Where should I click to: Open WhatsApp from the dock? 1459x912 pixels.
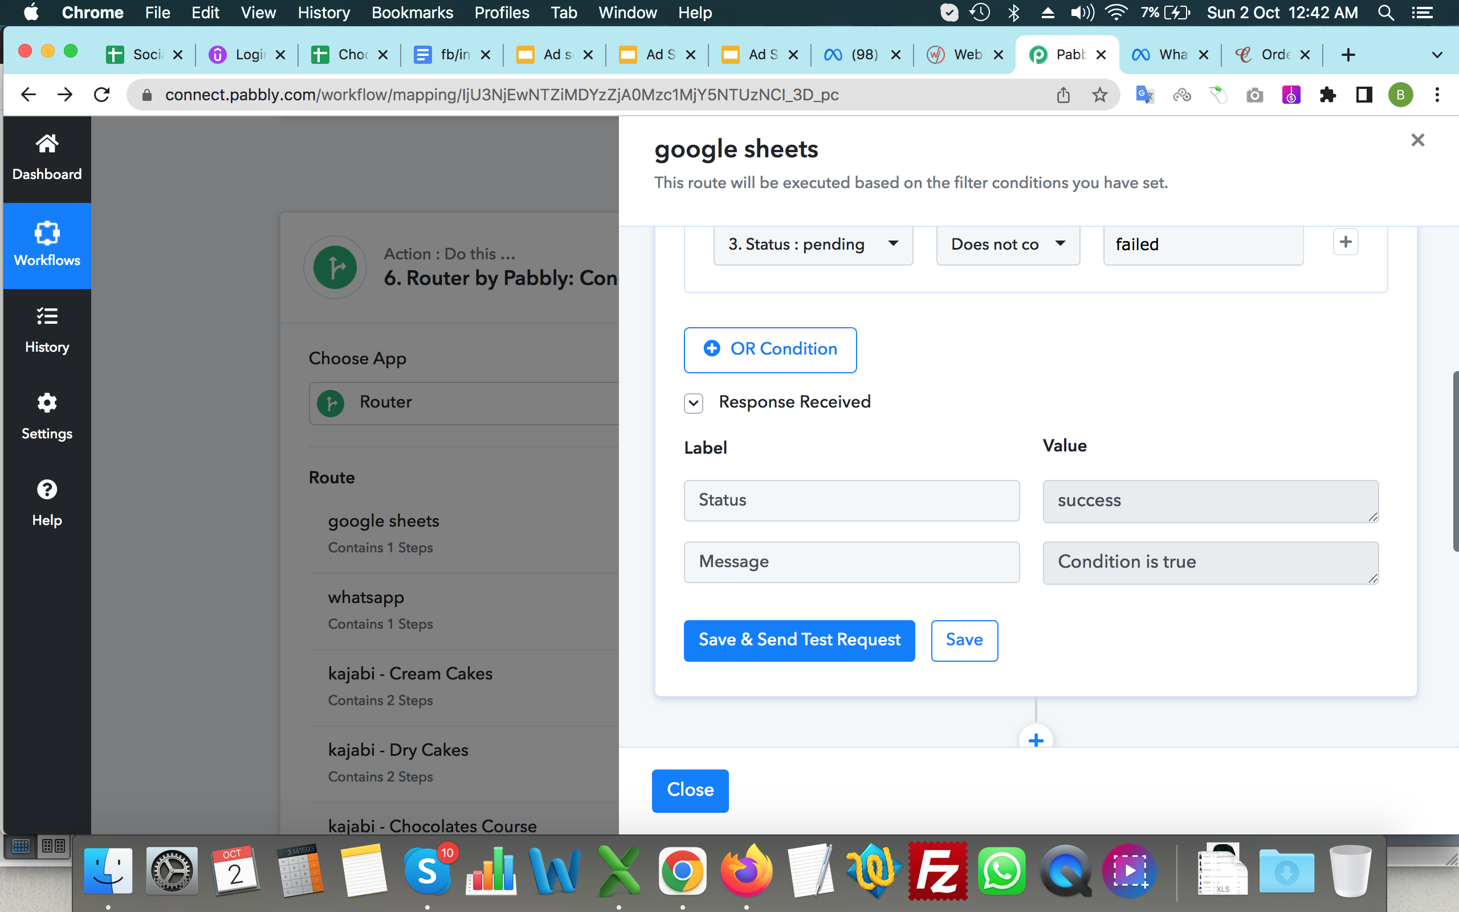coord(1001,871)
